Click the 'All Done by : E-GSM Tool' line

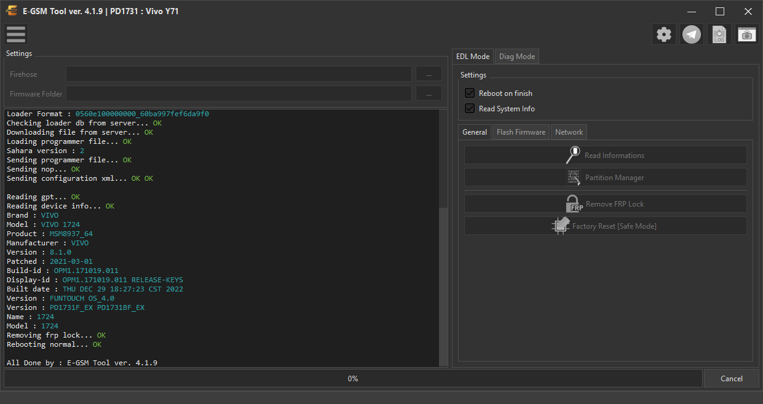[82, 363]
